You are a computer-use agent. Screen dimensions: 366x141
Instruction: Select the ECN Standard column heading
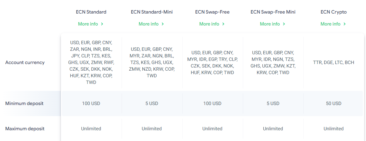point(91,12)
